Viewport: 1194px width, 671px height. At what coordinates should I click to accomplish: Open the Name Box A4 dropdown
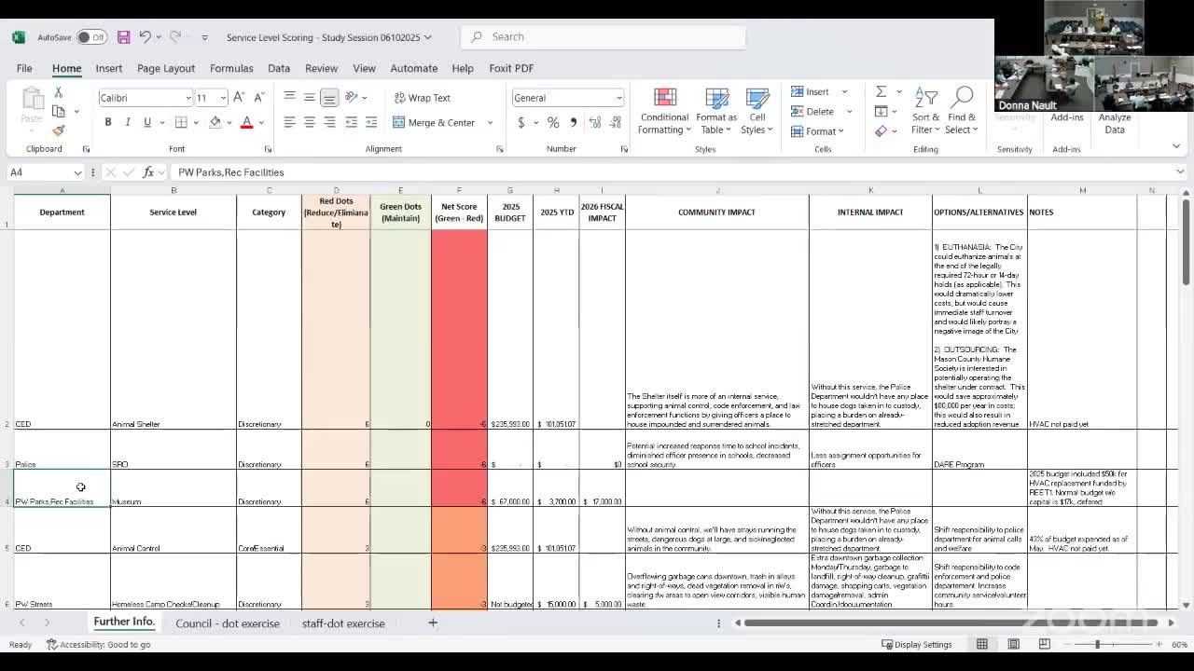(x=76, y=172)
